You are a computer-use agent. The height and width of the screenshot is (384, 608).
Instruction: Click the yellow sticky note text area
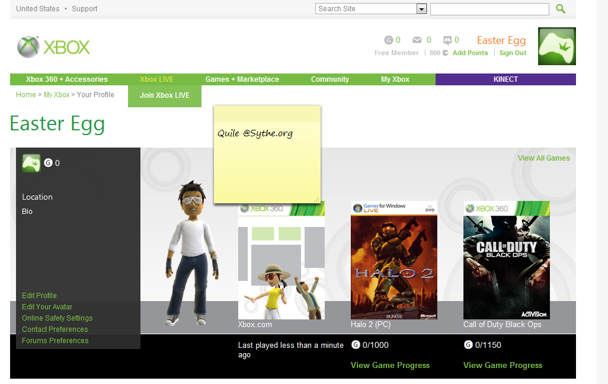click(x=267, y=162)
